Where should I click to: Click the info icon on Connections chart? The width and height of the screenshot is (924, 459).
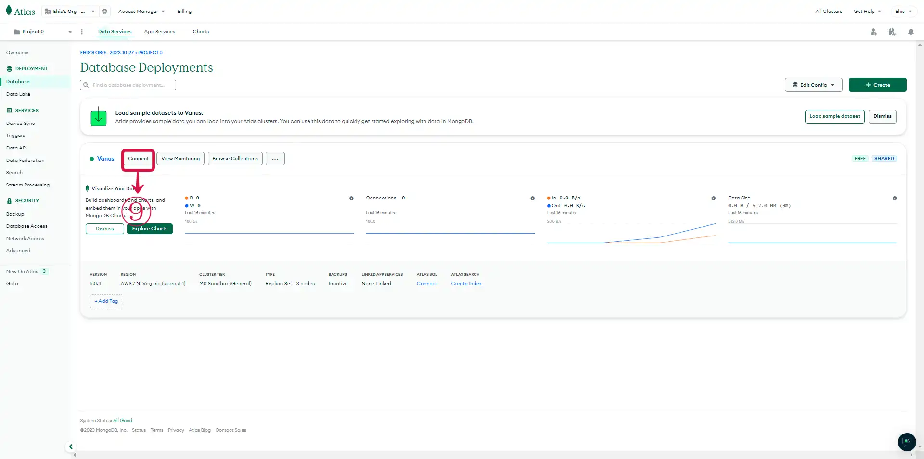coord(532,198)
